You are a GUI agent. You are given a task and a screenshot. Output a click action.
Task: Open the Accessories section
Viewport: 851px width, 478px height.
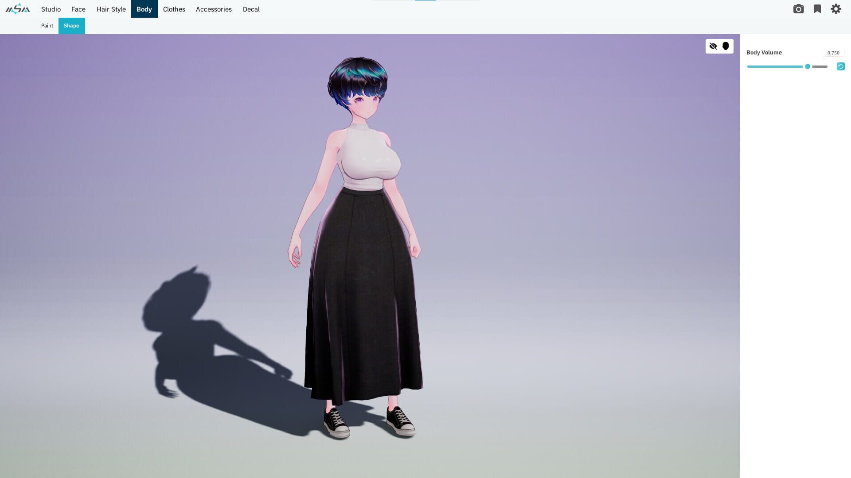click(214, 9)
